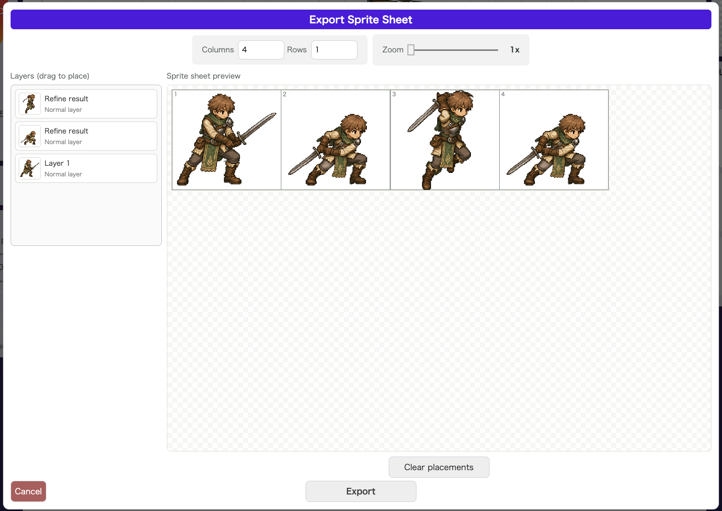722x511 pixels.
Task: Select sprite frame 4 in preview
Action: tap(554, 140)
